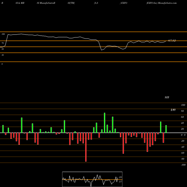Click the MR axis label -100
187x187 pixels.
click(183, 165)
